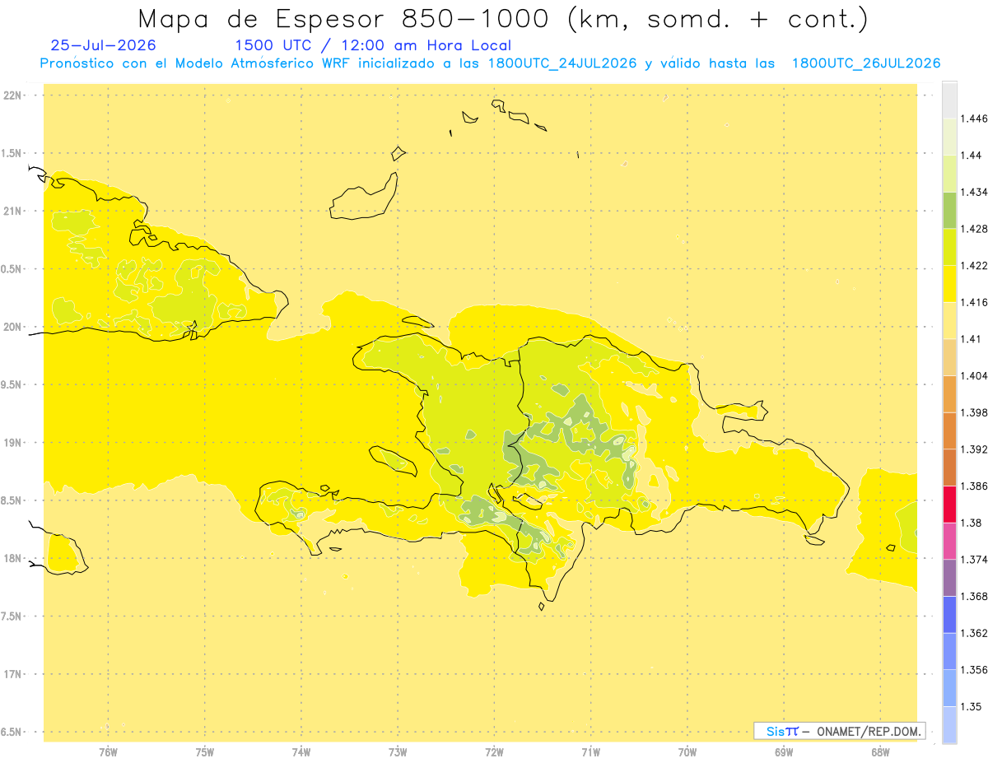Click the '69W' longitude label
This screenshot has width=988, height=763.
click(784, 751)
